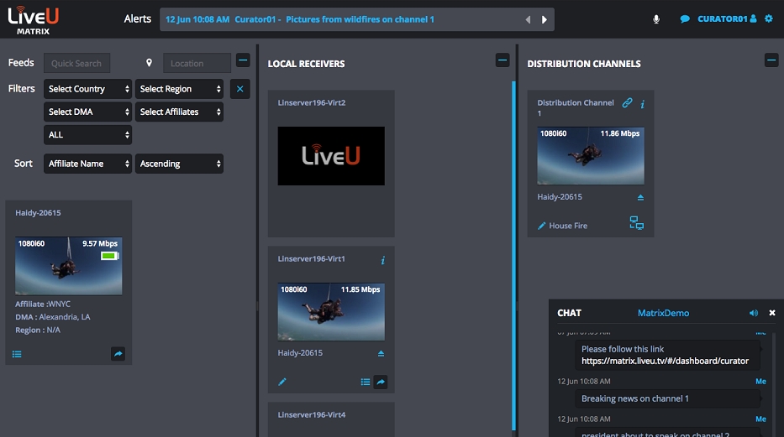Collapse the Distribution Channels panel
This screenshot has width=784, height=437.
[x=771, y=60]
